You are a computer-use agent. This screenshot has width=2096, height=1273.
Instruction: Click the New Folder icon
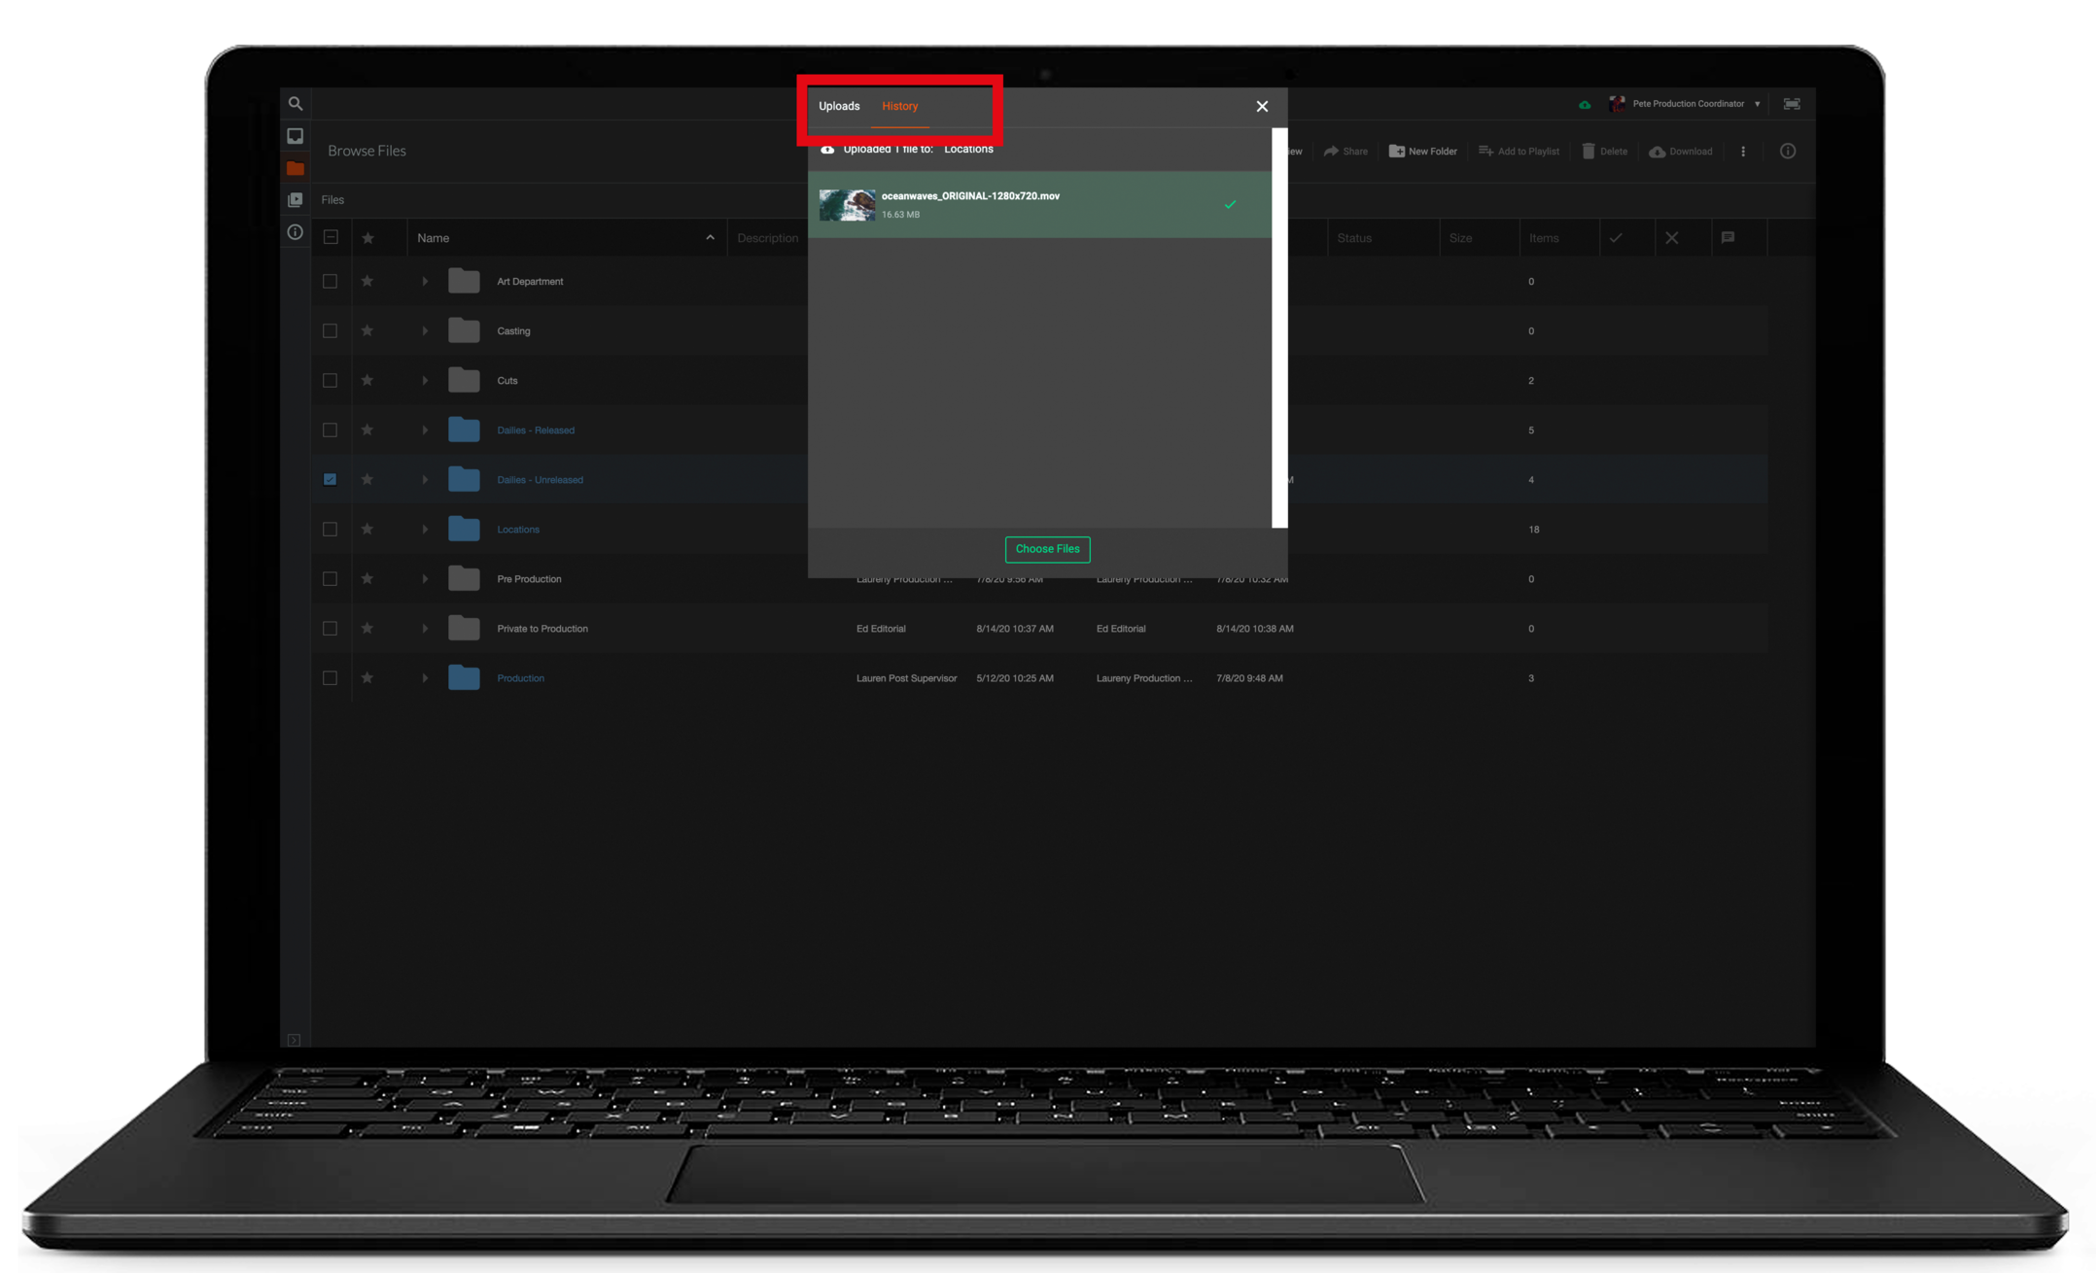[x=1397, y=152]
